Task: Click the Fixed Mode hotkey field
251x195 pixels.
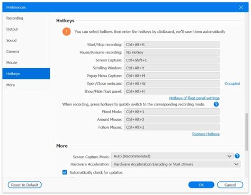Action: coord(172,112)
